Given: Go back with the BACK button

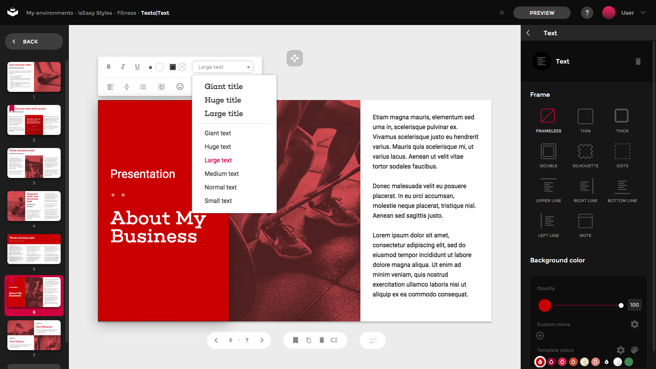Looking at the screenshot, I should coord(34,41).
